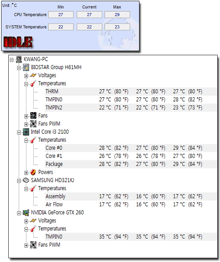Click the red IDLE logo
The width and height of the screenshot is (220, 262).
pos(18,42)
